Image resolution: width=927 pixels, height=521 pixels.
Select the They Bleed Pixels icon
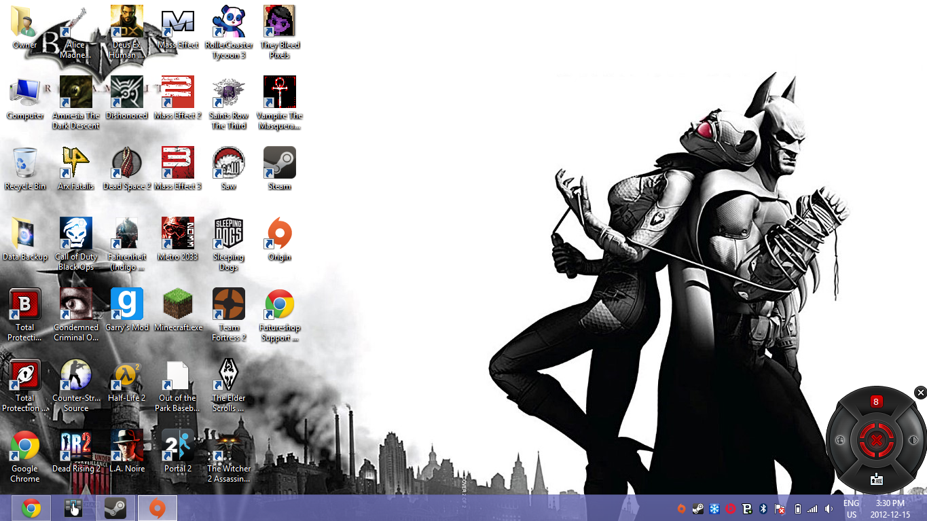[x=280, y=33]
